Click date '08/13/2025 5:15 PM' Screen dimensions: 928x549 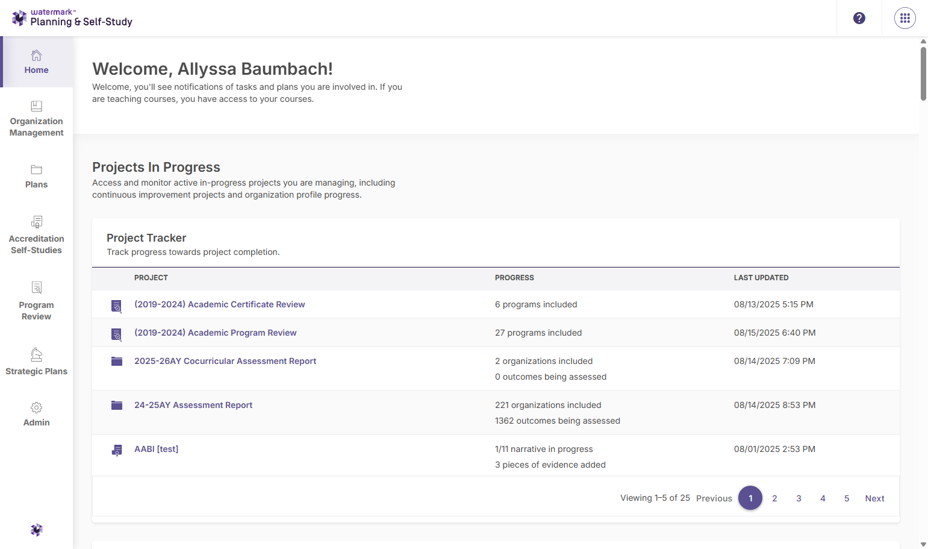click(x=774, y=304)
